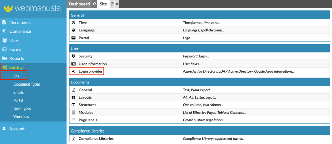Open Documents in the sidebar
The height and width of the screenshot is (144, 332).
click(x=20, y=23)
